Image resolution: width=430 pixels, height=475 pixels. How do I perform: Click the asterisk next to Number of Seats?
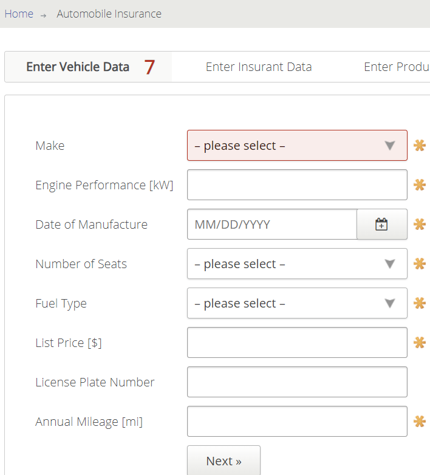point(420,263)
